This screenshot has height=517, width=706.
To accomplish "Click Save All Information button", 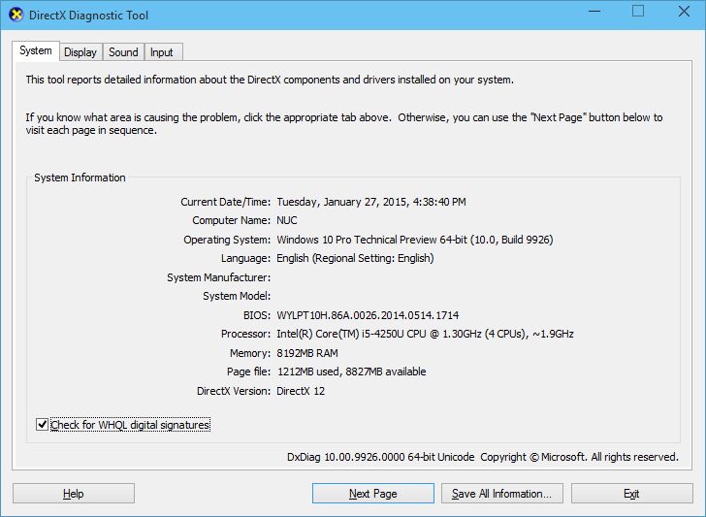I will click(x=501, y=494).
